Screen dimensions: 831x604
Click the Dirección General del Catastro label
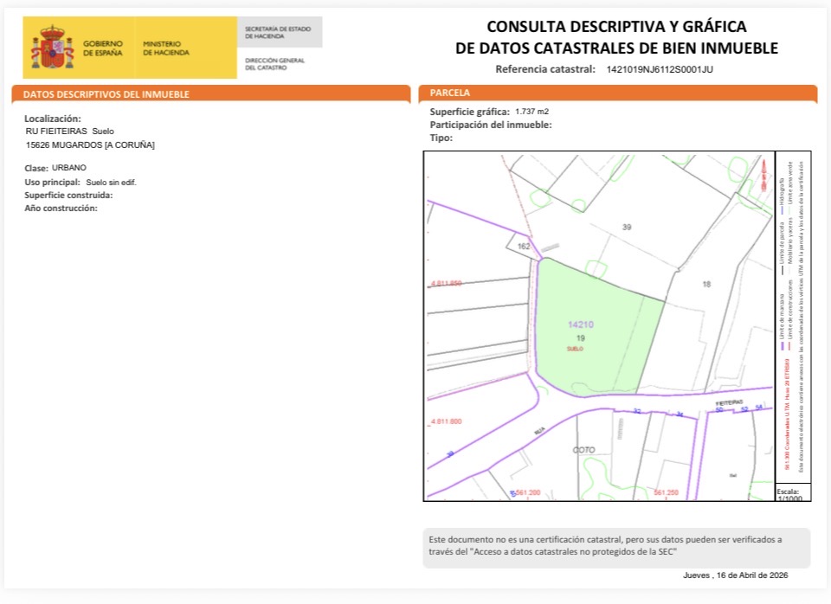(275, 63)
